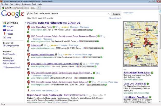Collapse the Places for gluten free restaurants arrow
Screen dimensions: 161x106
tap(26, 23)
